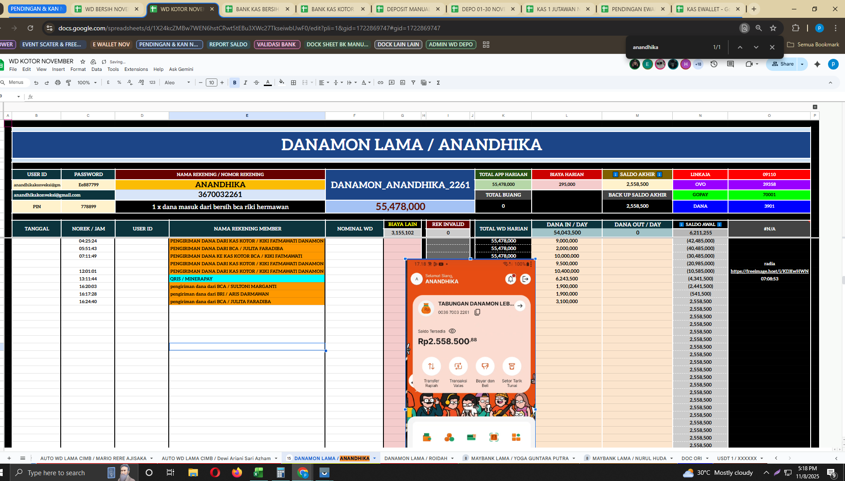Open the Insert menu
Screen dimensions: 845x481
pos(58,70)
